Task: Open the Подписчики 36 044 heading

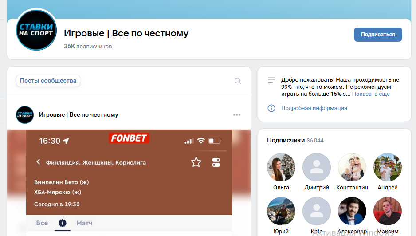Action: point(295,141)
